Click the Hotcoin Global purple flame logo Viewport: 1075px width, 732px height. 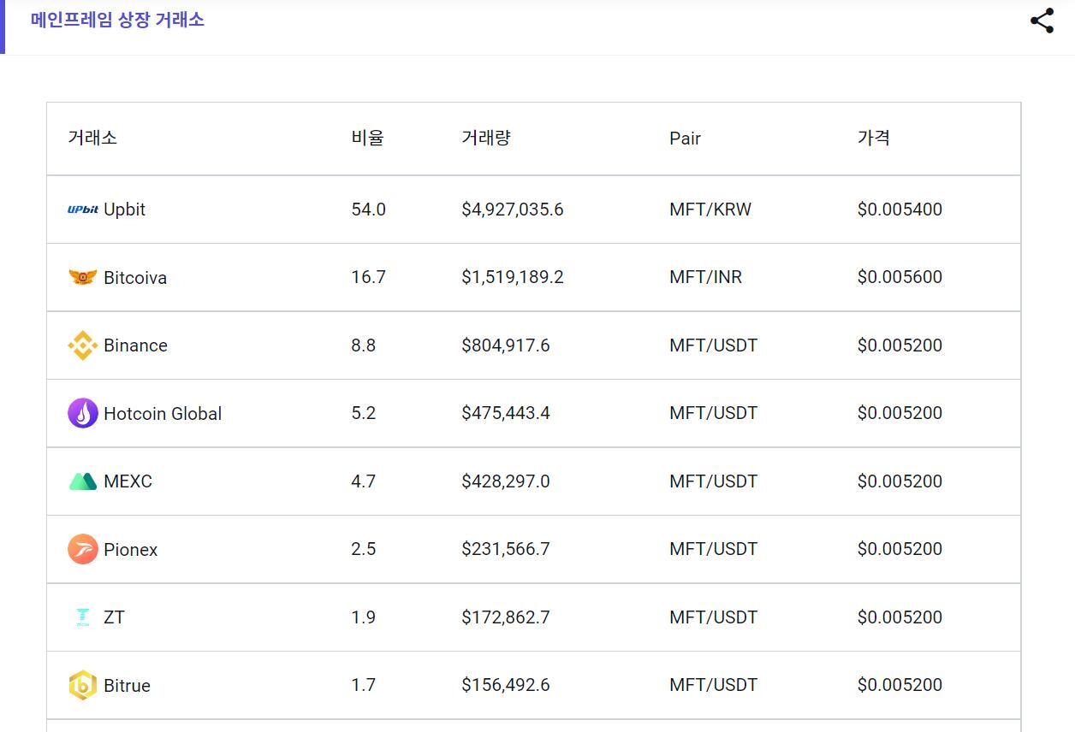coord(83,413)
